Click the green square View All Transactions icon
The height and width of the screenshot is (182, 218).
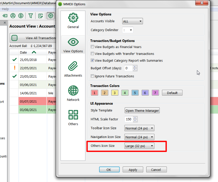click(x=15, y=38)
